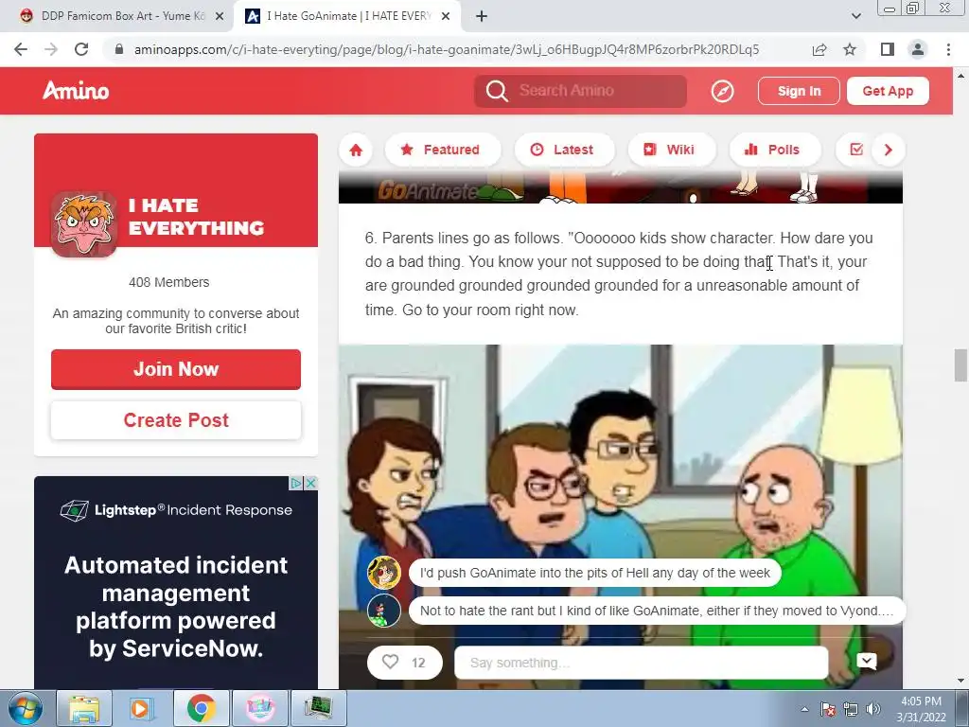
Task: Open File Explorer from taskbar
Action: coord(84,708)
